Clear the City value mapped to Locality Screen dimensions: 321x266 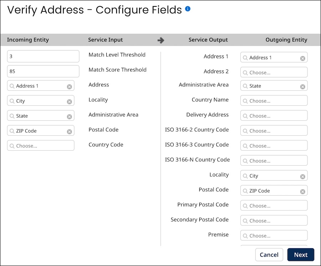tap(303, 176)
